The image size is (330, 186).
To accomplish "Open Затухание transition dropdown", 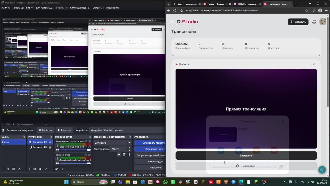I will [x=112, y=143].
